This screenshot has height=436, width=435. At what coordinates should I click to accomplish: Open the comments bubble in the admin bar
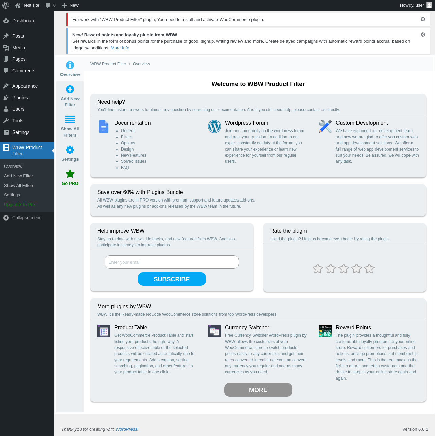pyautogui.click(x=48, y=5)
